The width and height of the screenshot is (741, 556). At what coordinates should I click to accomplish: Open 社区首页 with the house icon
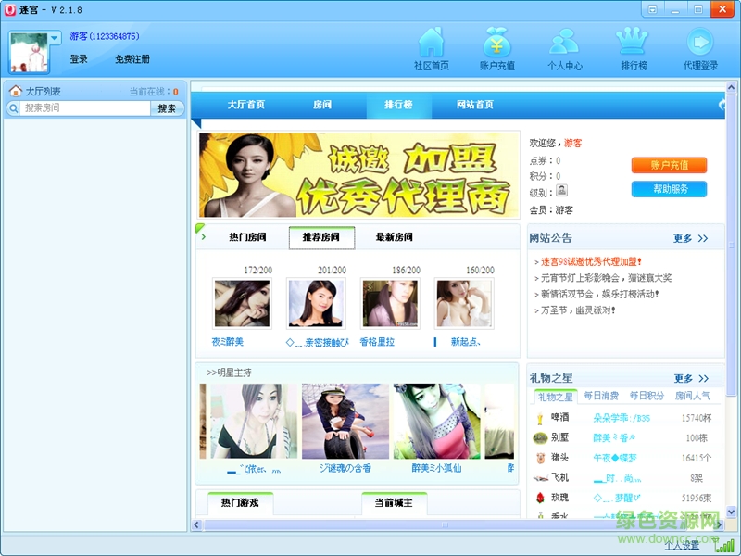point(431,44)
